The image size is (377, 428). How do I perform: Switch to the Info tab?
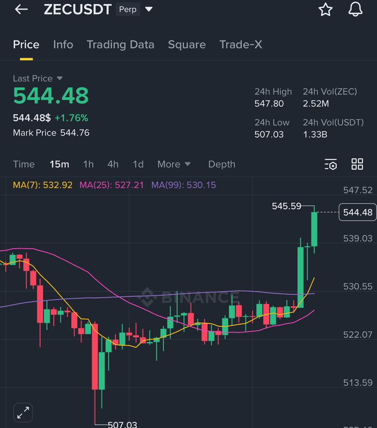[x=63, y=45]
